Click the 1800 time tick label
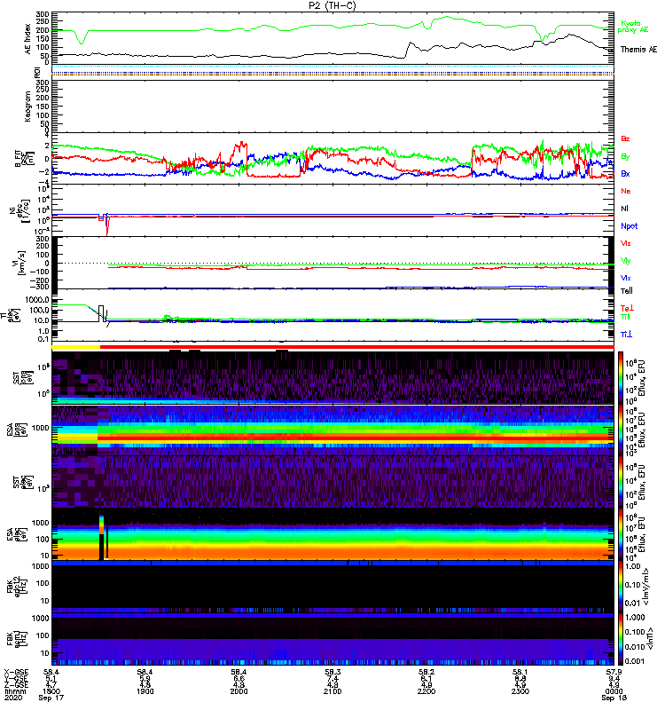The width and height of the screenshot is (665, 710). (x=51, y=691)
